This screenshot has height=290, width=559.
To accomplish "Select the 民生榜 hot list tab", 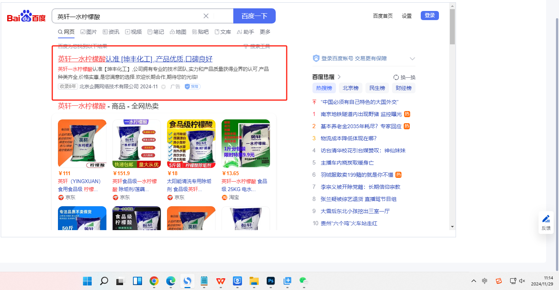I will click(377, 88).
